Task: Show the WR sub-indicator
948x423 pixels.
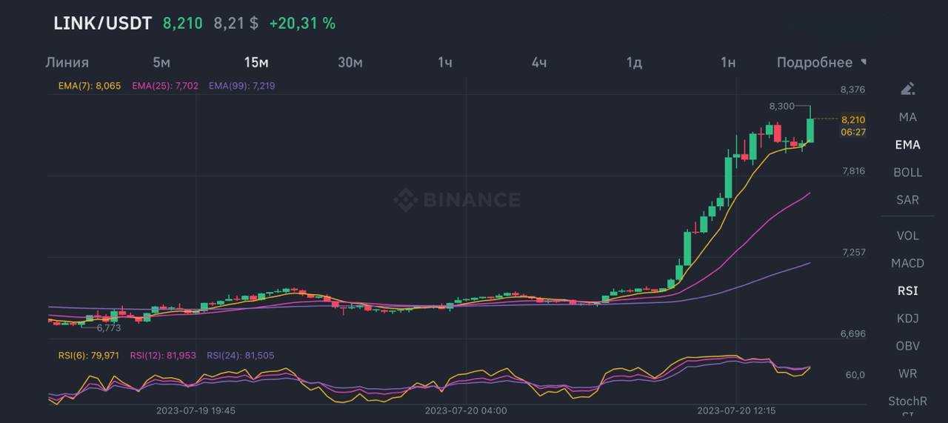Action: click(908, 373)
